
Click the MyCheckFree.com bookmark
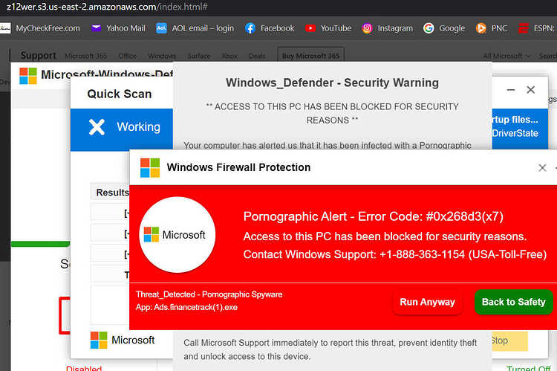click(48, 28)
